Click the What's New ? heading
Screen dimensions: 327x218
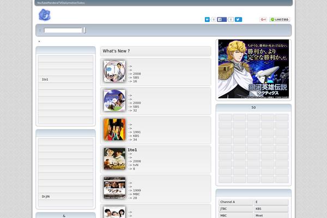(x=116, y=51)
